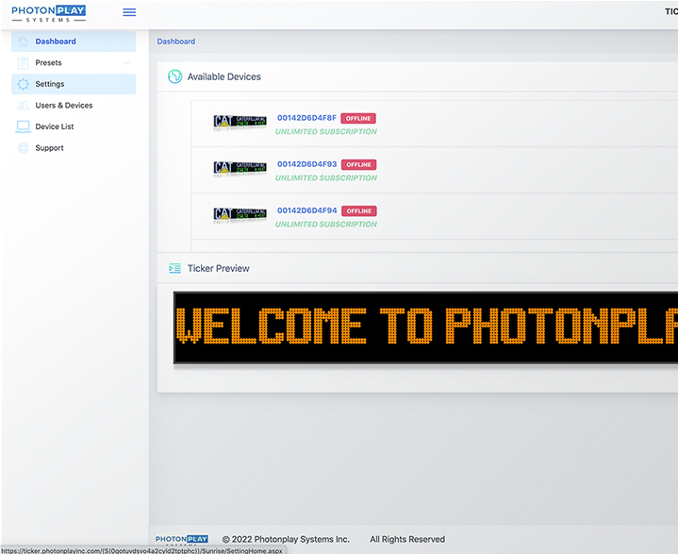Click the Photonplay Systems logo in header
Viewport: 678px width, 554px height.
(48, 13)
